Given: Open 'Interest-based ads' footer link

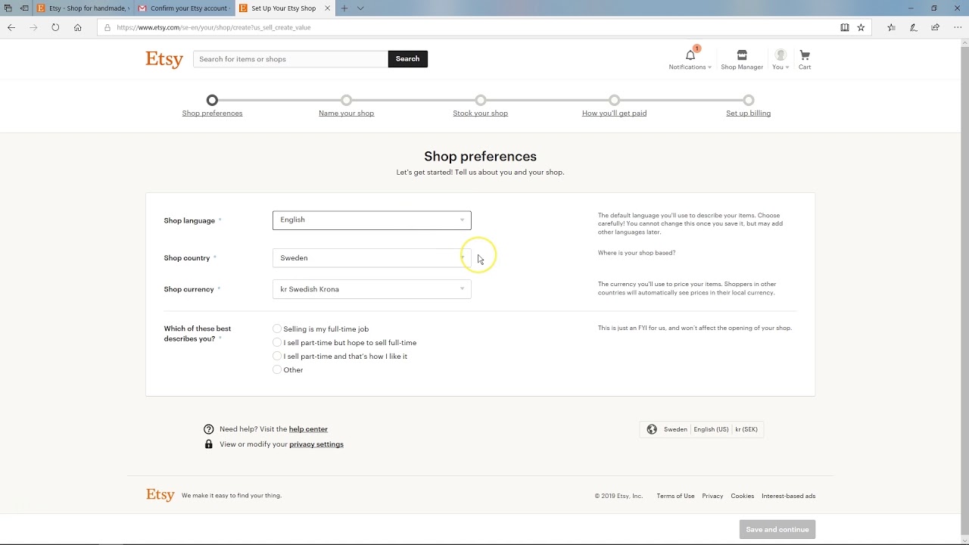Looking at the screenshot, I should [788, 496].
